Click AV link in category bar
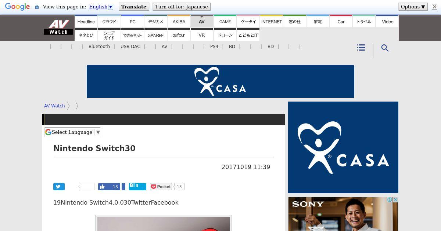This screenshot has width=441, height=231. tap(165, 47)
